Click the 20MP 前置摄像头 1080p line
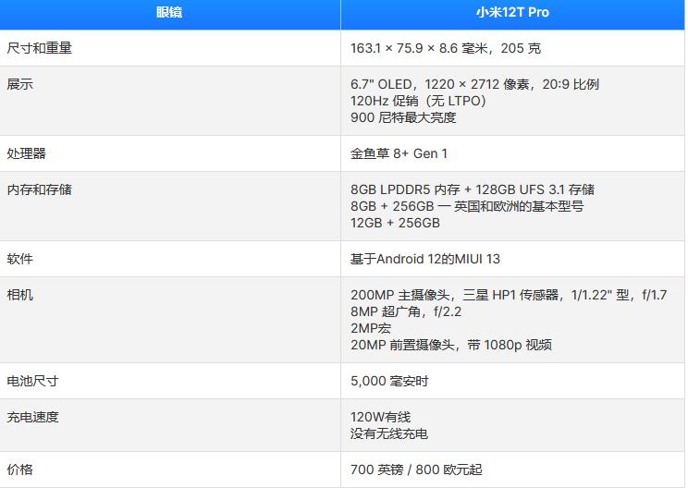Viewport: 688px width, 488px height. pos(451,345)
